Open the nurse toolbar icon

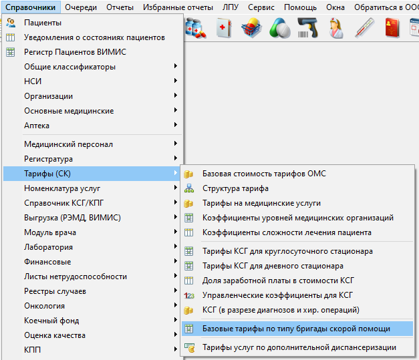click(x=336, y=28)
